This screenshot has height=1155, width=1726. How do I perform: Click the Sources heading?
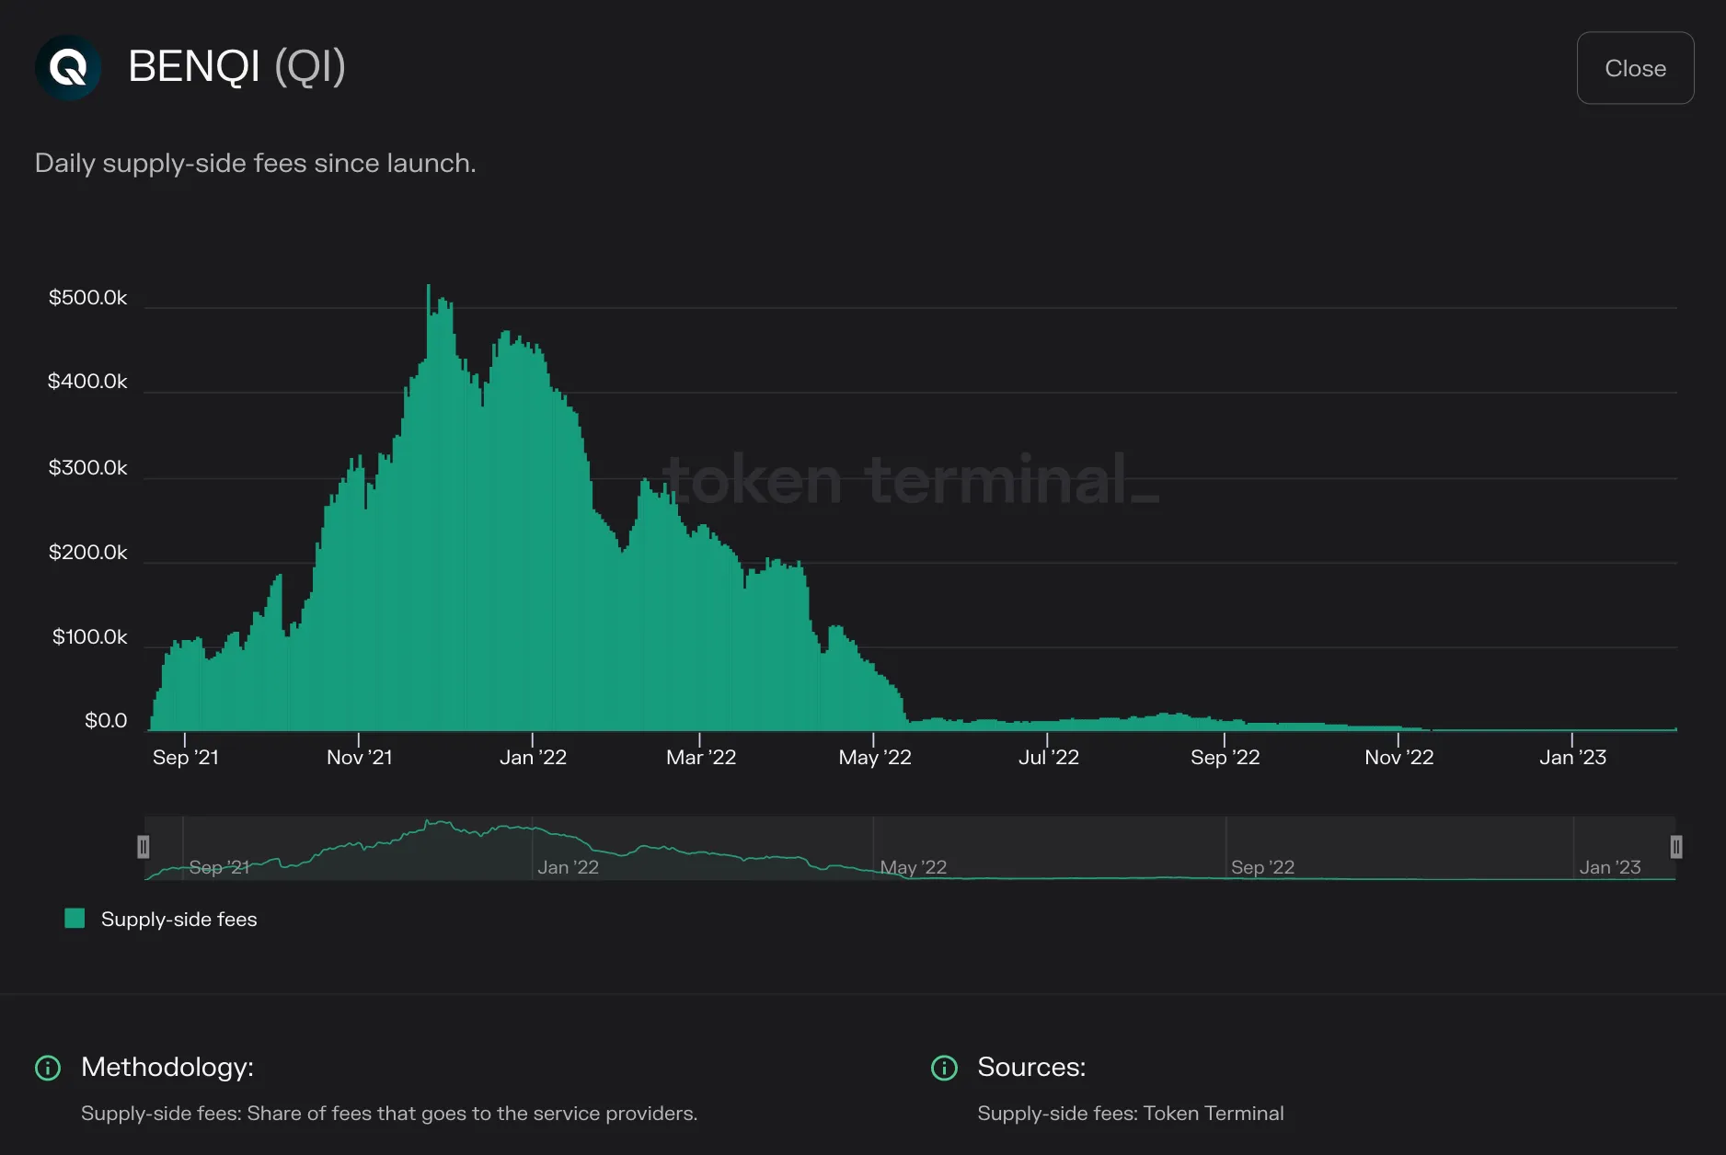point(1031,1067)
